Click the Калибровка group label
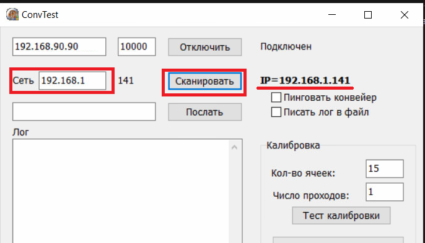This screenshot has height=243, width=425. (x=293, y=145)
